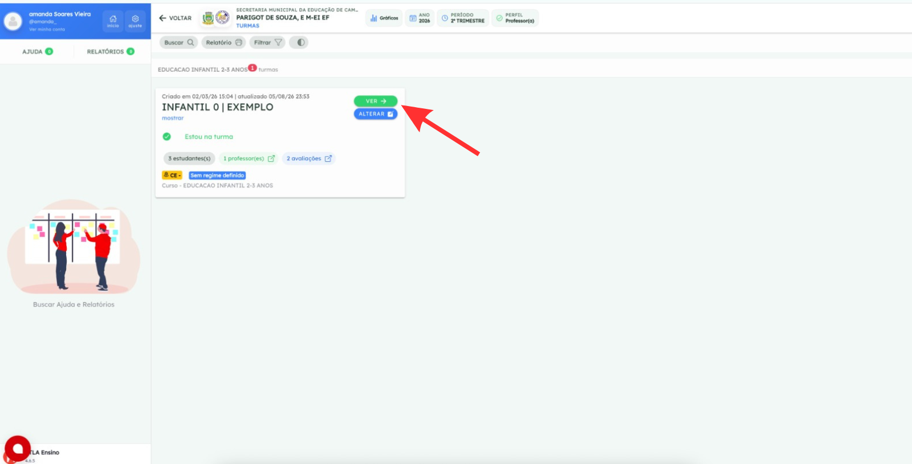
Task: Open the ajuste settings gear
Action: click(135, 21)
